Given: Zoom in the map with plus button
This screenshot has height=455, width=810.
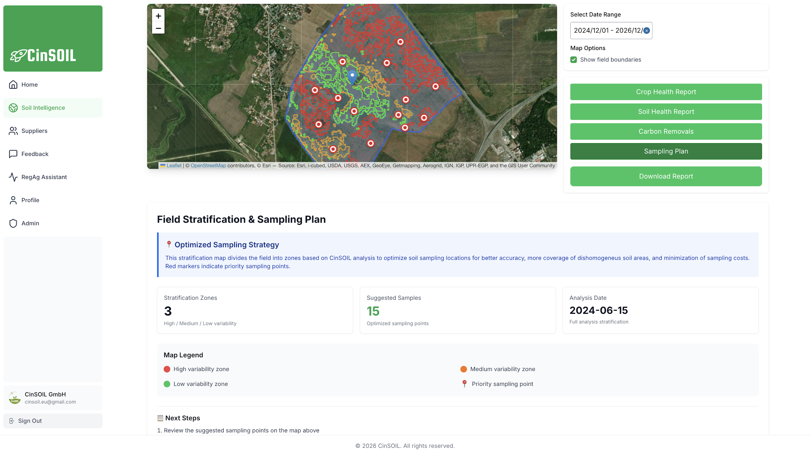Looking at the screenshot, I should point(158,16).
